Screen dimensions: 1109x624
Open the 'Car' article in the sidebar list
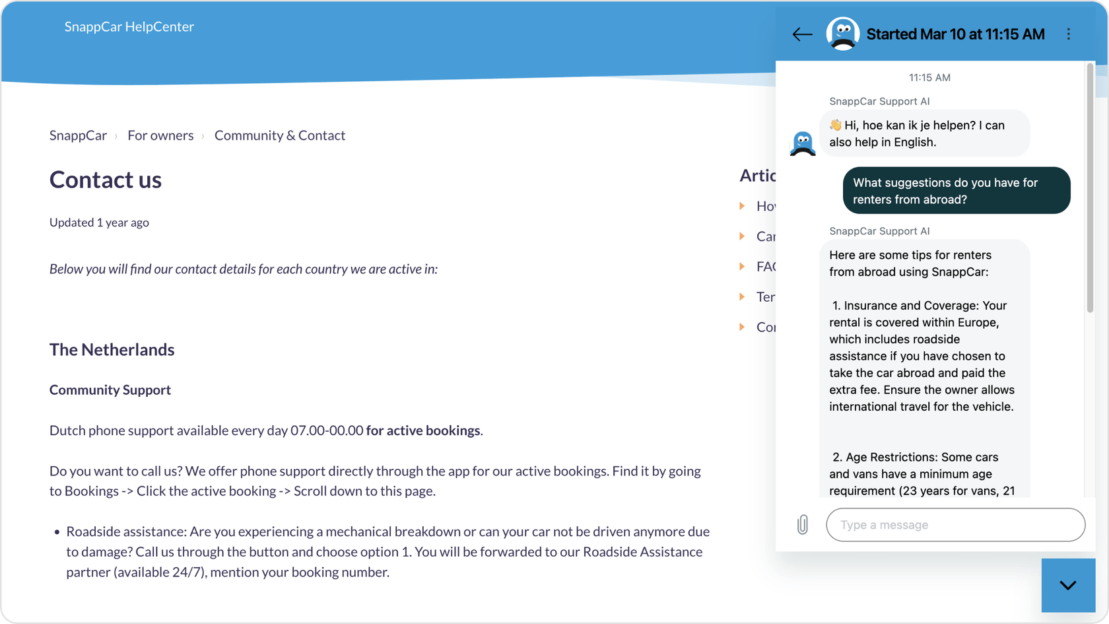765,236
